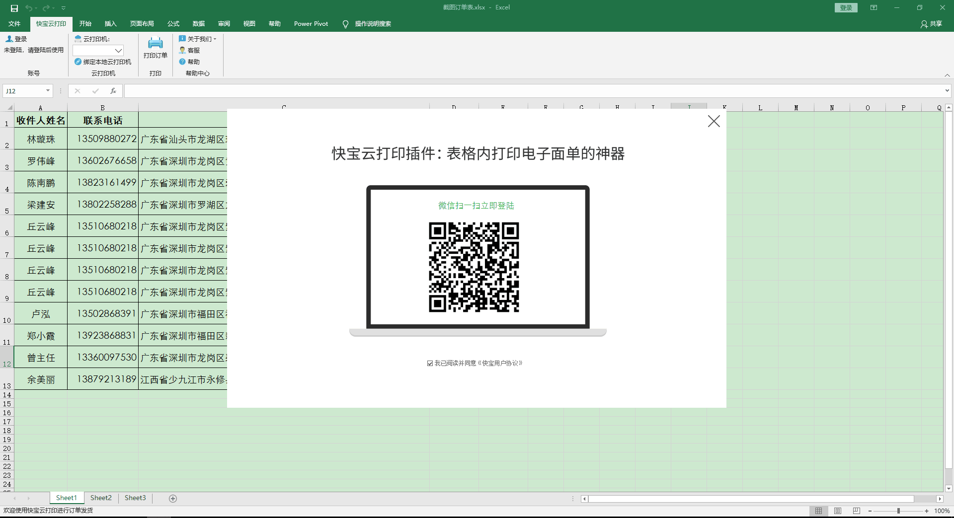This screenshot has height=518, width=954.
Task: Click the horizontal scrollbar left arrow
Action: pyautogui.click(x=585, y=499)
